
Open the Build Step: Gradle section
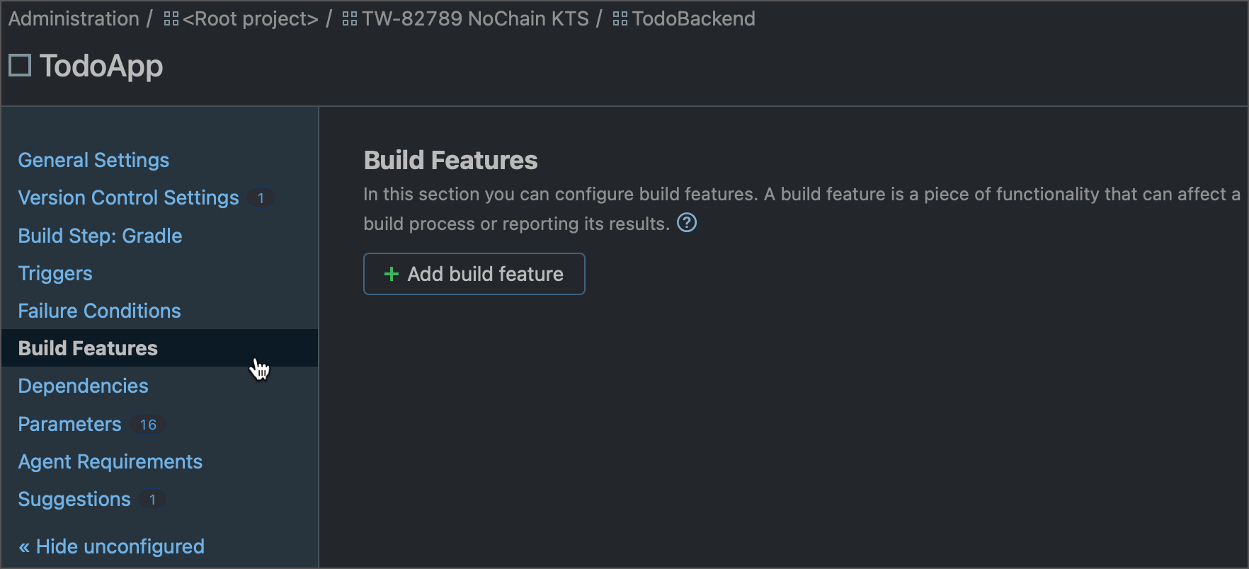tap(100, 236)
